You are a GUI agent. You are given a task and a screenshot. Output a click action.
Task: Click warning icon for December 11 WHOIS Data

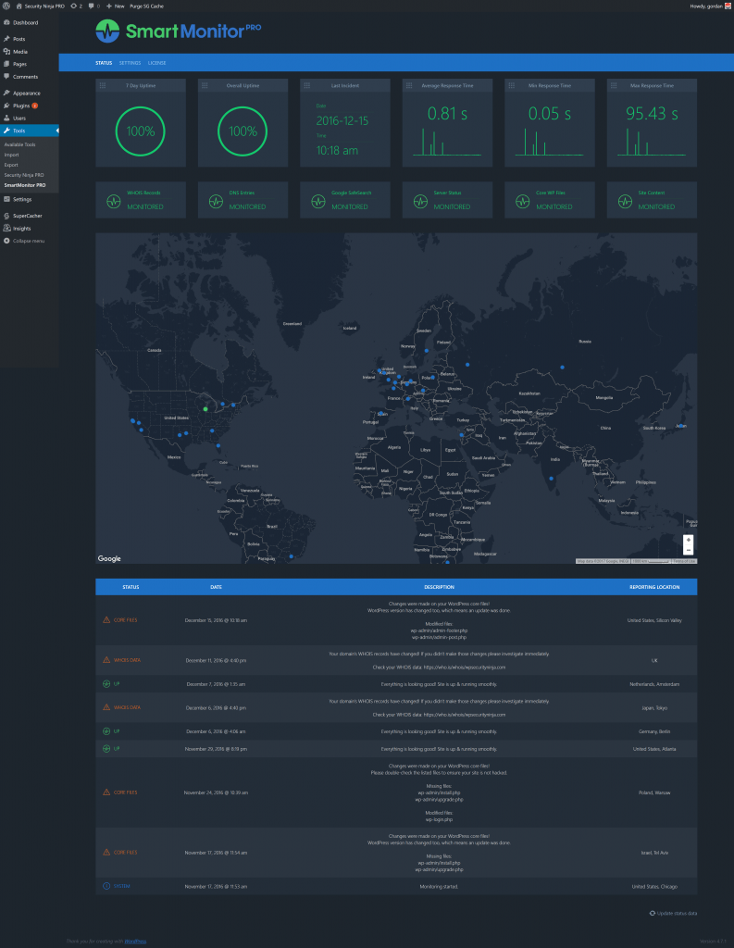(106, 659)
